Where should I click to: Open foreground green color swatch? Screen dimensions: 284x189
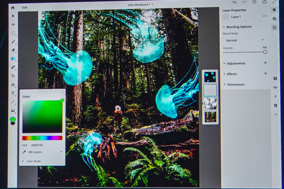(13, 119)
